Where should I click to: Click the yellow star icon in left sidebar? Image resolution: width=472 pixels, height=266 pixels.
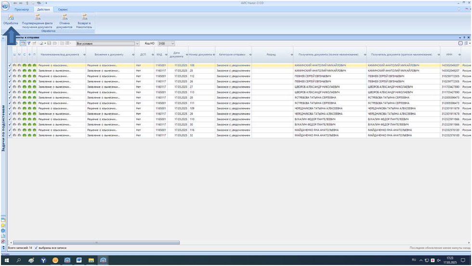tap(3, 225)
